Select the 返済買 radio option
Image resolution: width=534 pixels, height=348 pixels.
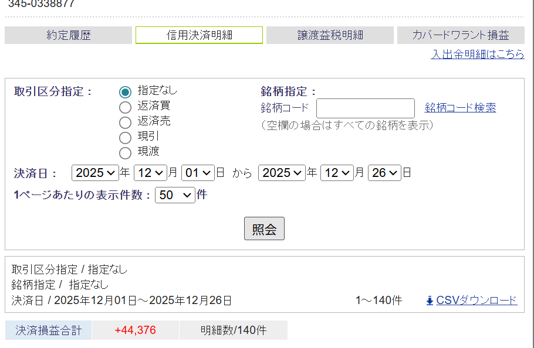[125, 107]
